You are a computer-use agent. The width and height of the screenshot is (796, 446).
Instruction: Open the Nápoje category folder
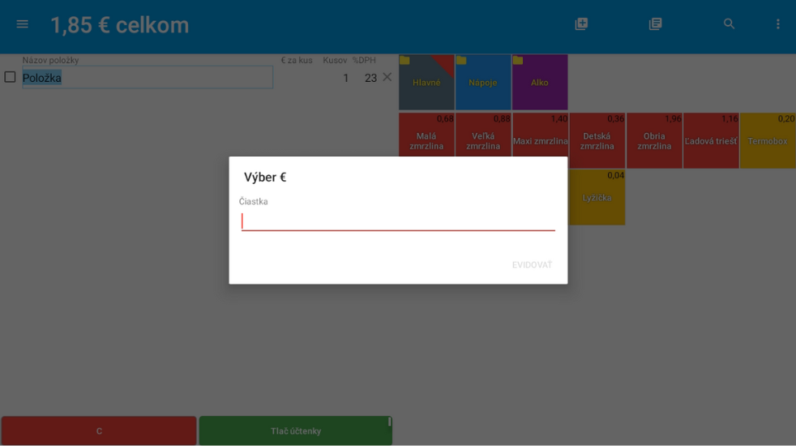[x=483, y=83]
